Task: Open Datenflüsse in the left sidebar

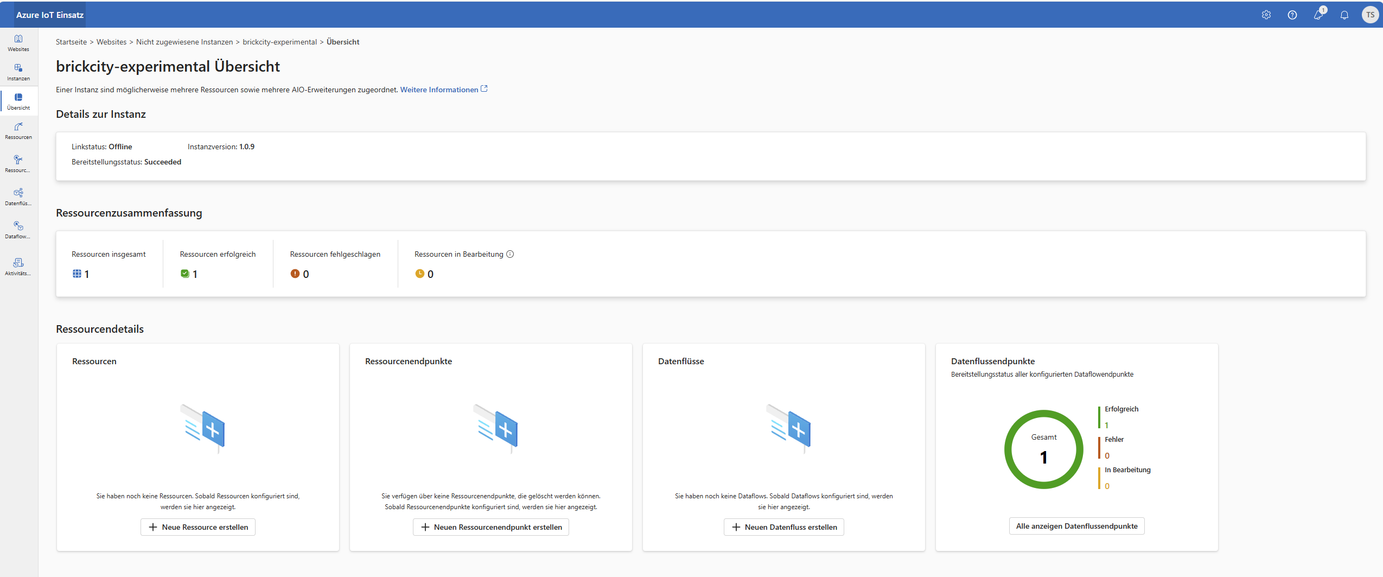Action: (18, 196)
